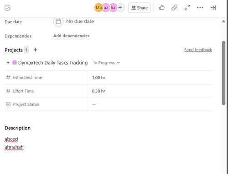Close the task details pane arrow

[x=213, y=8]
